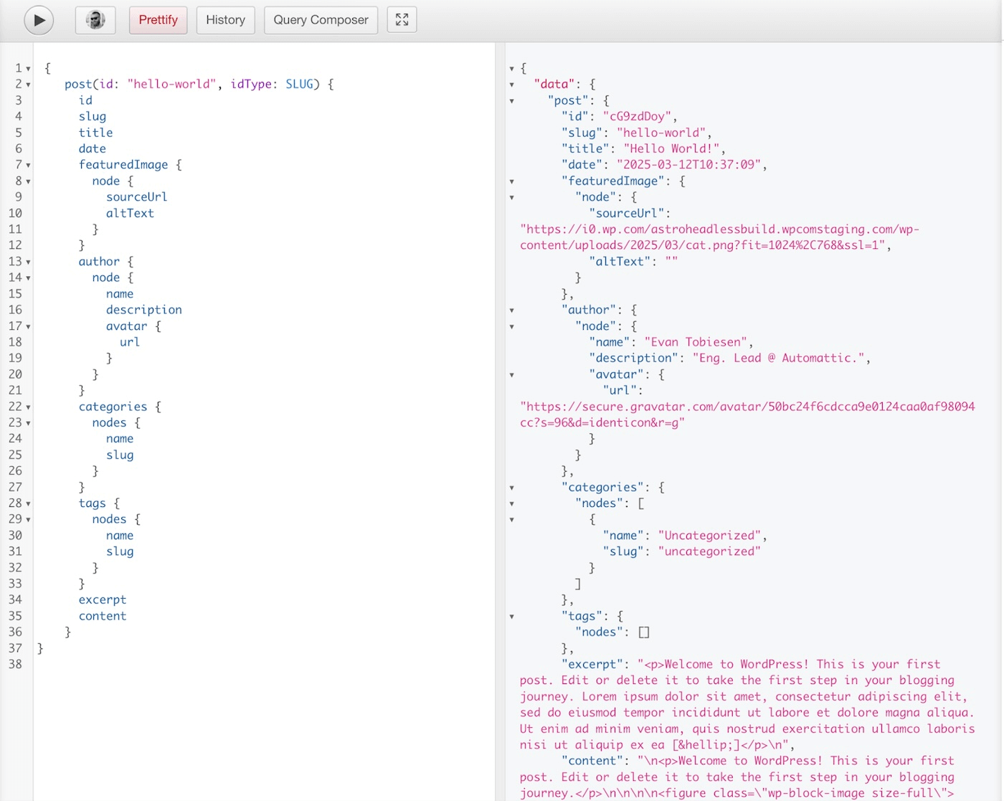Screen dimensions: 1004x801
Task: Click the "2025-03-12T10:37:09" date value
Action: 689,165
